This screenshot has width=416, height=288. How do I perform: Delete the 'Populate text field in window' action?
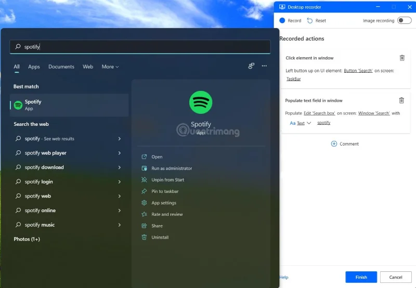point(401,100)
